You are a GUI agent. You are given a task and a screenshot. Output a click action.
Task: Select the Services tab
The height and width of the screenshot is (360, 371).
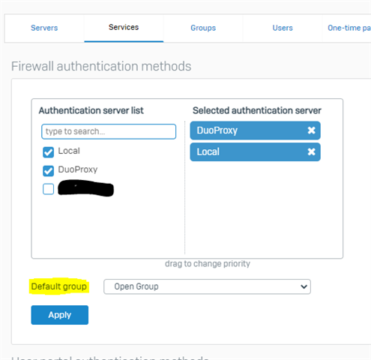pyautogui.click(x=124, y=28)
